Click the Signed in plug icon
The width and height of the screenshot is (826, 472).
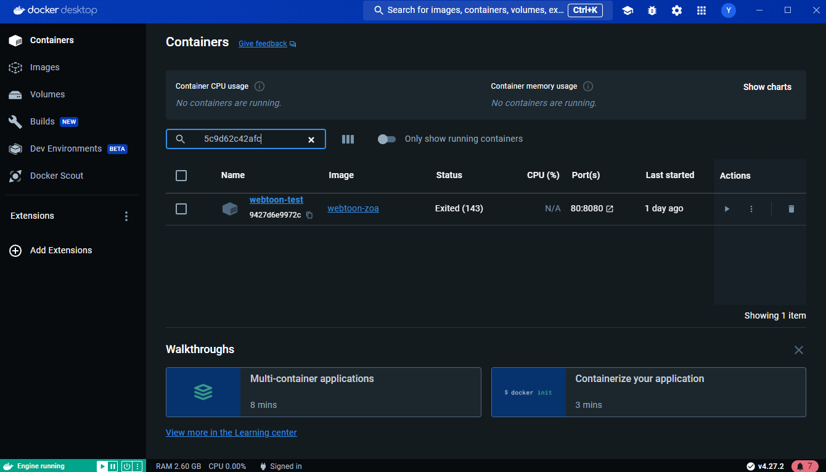tap(263, 466)
